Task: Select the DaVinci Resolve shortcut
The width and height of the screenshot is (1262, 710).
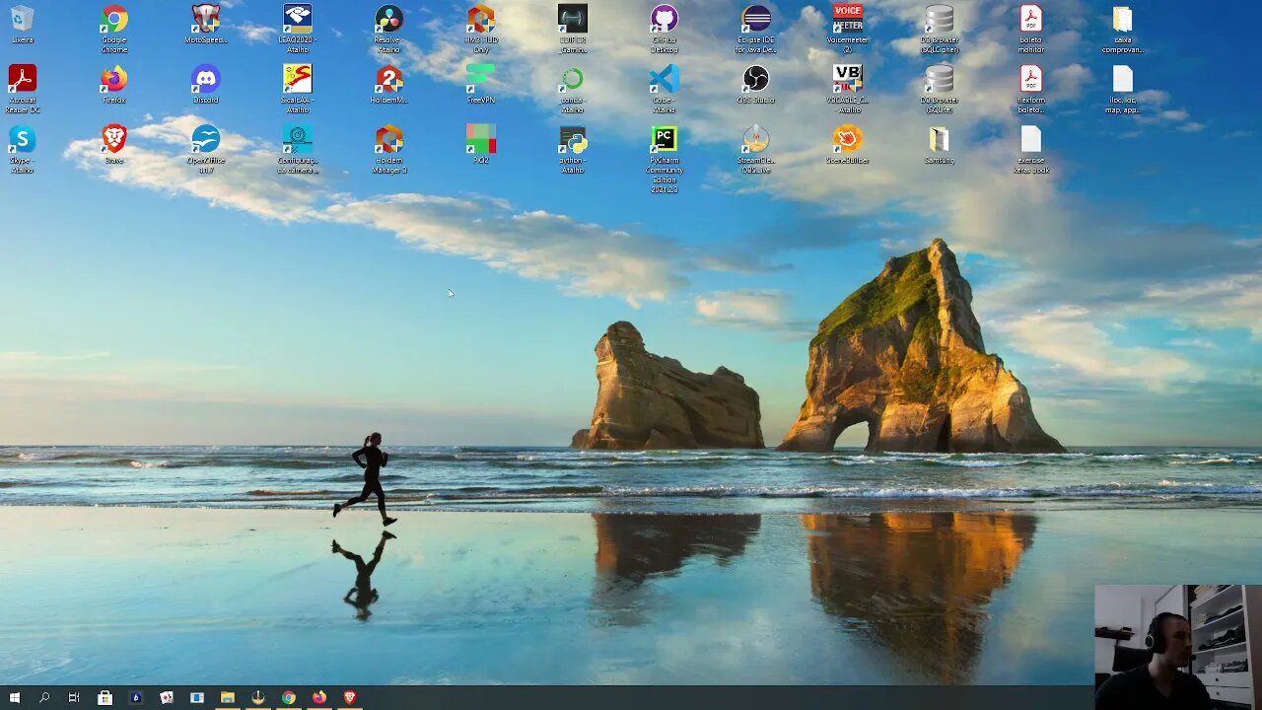Action: point(388,30)
